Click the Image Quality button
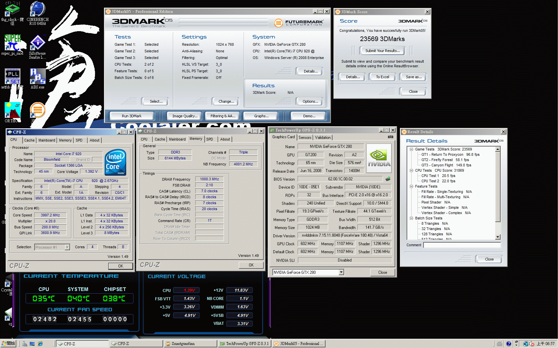558x348 pixels. coord(185,116)
